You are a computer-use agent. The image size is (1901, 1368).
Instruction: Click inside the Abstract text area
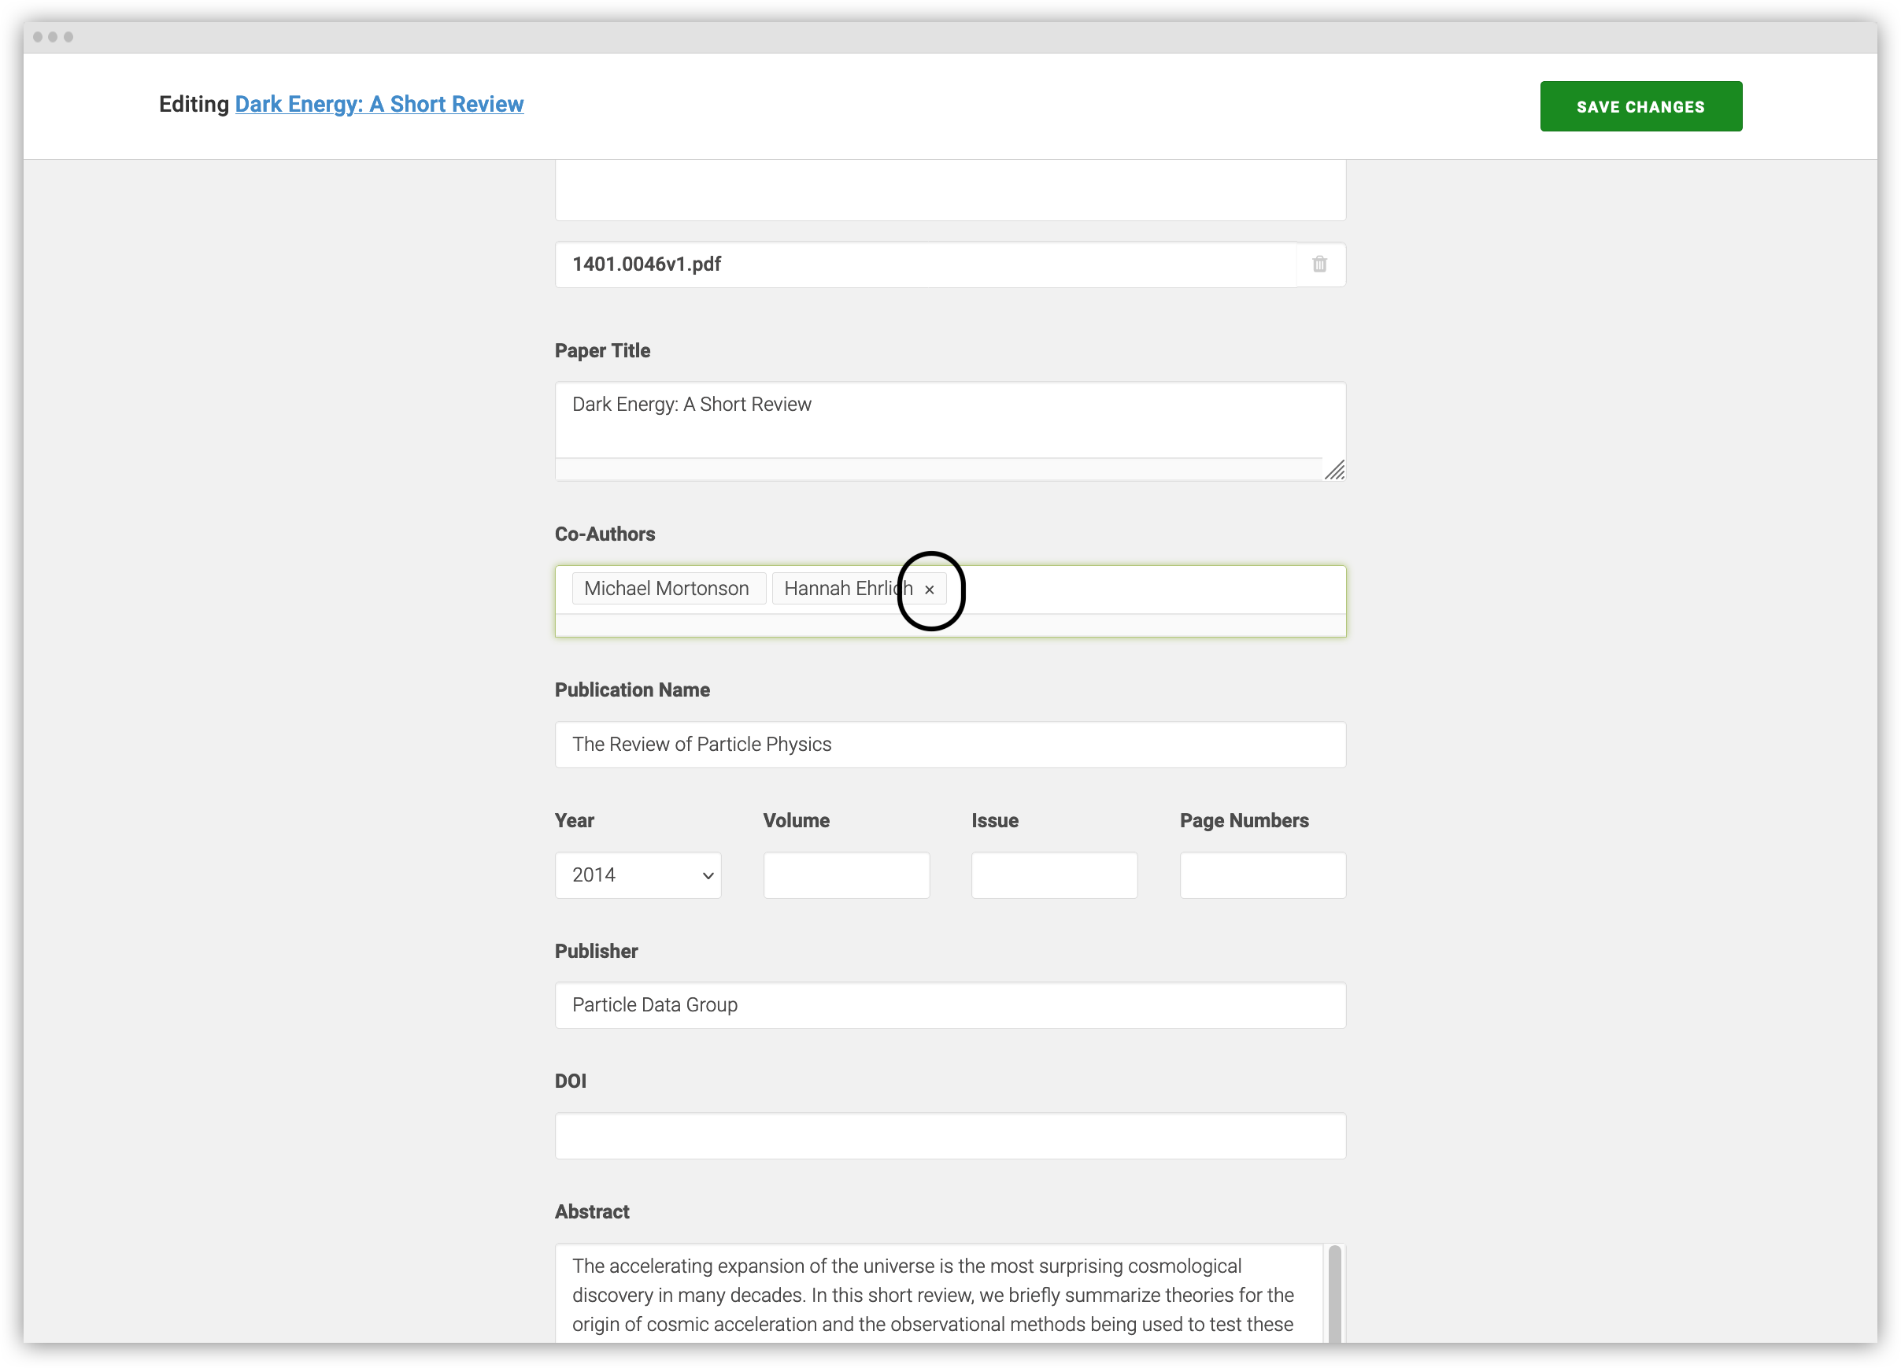tap(939, 1295)
